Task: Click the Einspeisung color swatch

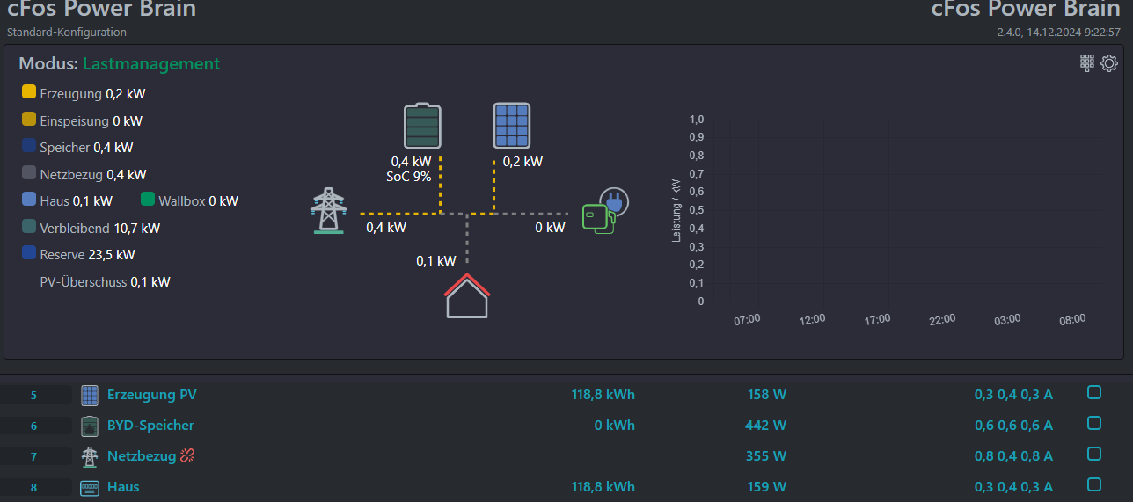Action: coord(29,119)
